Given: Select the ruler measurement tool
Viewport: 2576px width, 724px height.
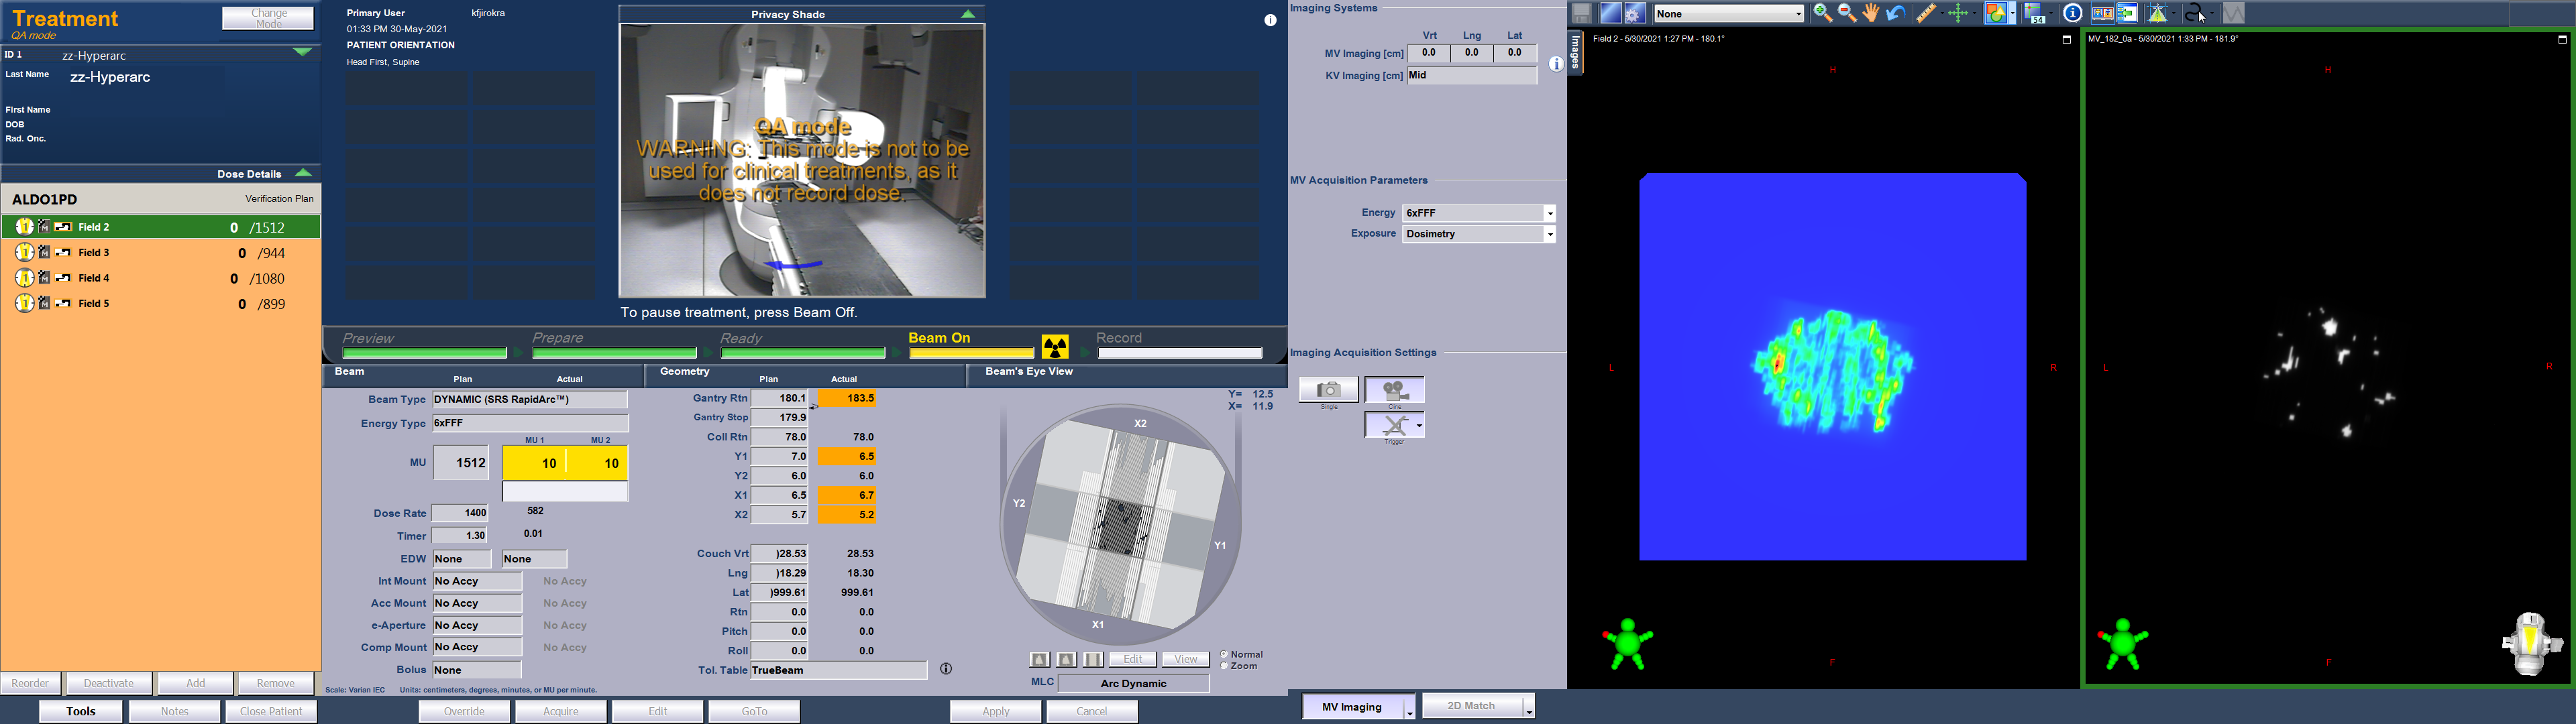Looking at the screenshot, I should (1925, 13).
